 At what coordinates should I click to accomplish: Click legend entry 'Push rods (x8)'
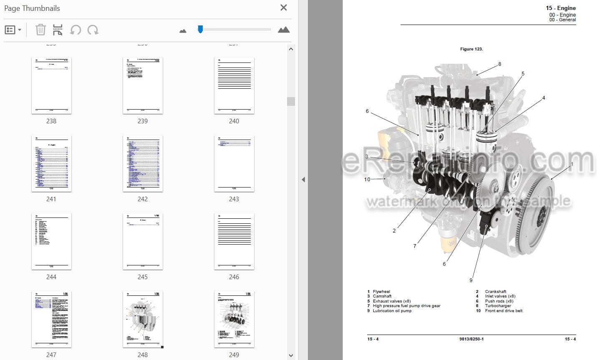[x=499, y=301]
